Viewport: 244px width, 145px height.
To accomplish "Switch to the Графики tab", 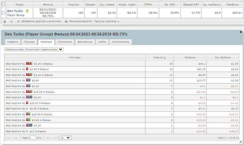I will (13, 42).
